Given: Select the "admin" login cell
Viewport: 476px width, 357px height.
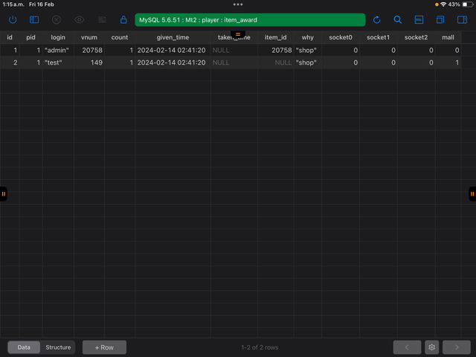Looking at the screenshot, I should pos(58,50).
